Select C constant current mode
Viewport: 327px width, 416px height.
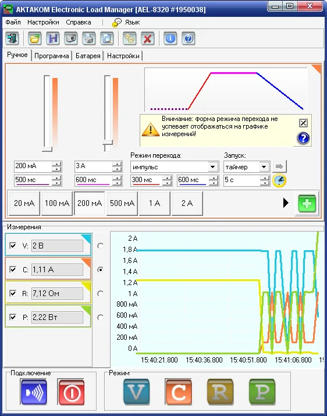pos(179,392)
